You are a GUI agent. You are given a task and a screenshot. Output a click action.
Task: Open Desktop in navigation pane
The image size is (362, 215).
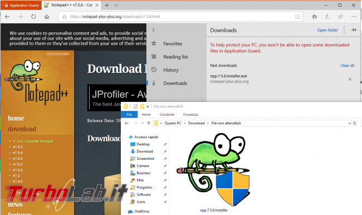140,144
